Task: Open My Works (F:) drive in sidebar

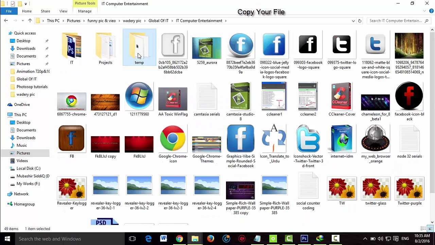Action: tap(28, 184)
